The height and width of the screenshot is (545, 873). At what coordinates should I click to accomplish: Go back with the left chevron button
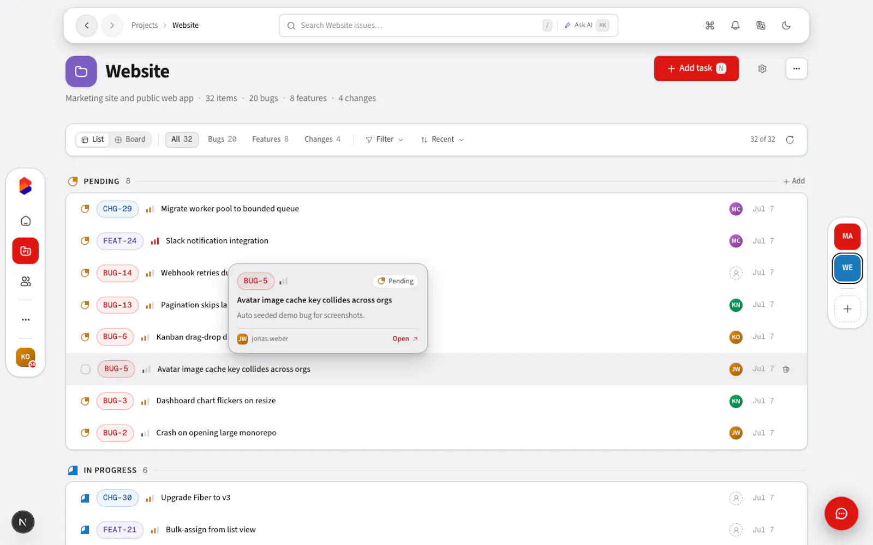tap(87, 26)
